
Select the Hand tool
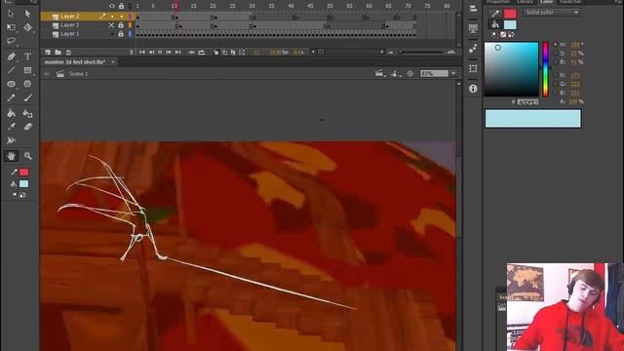coord(11,156)
